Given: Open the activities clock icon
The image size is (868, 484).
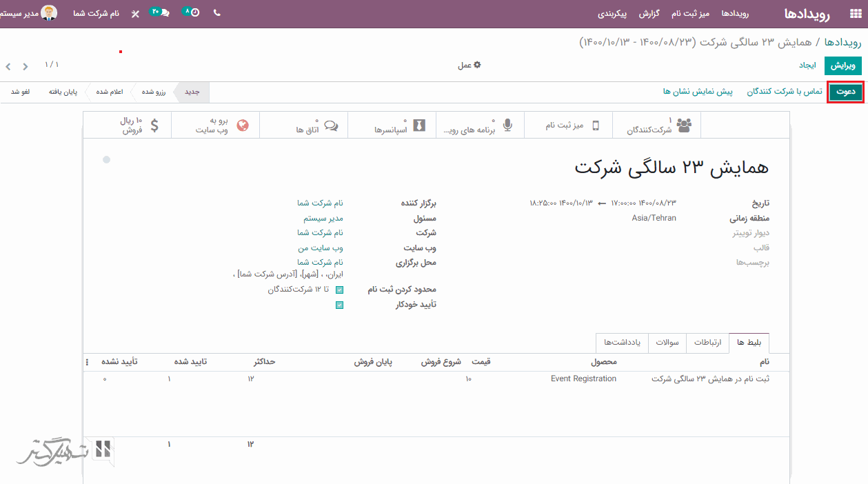Looking at the screenshot, I should pos(194,13).
